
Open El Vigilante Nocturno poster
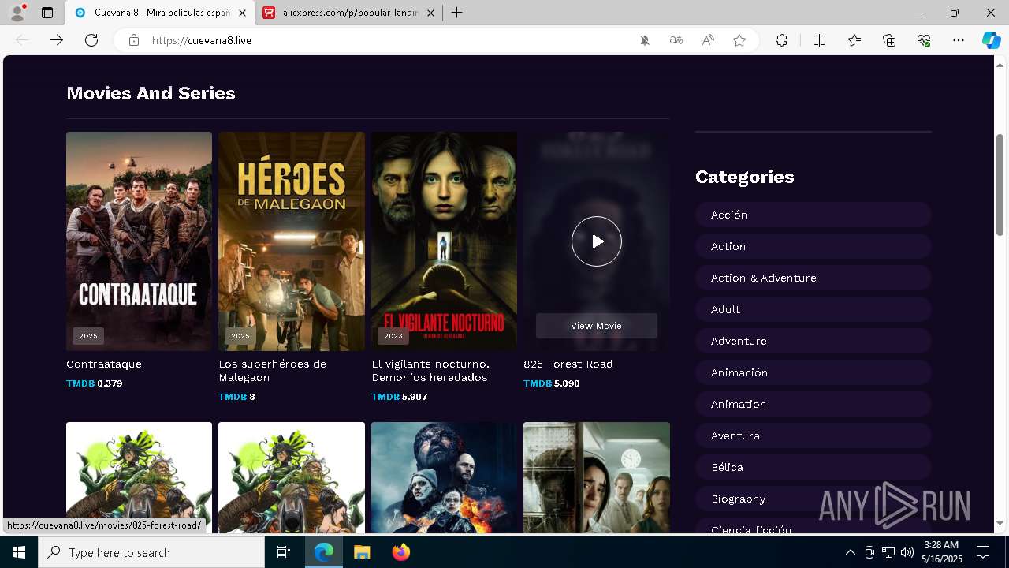pos(444,241)
